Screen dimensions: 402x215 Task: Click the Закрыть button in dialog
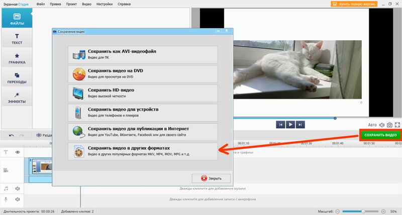tap(211, 178)
